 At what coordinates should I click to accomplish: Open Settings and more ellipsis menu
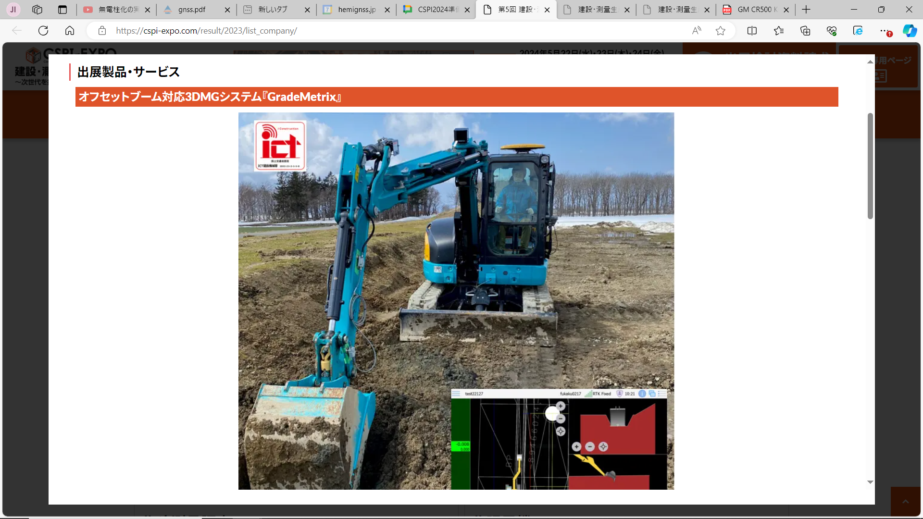(x=884, y=31)
